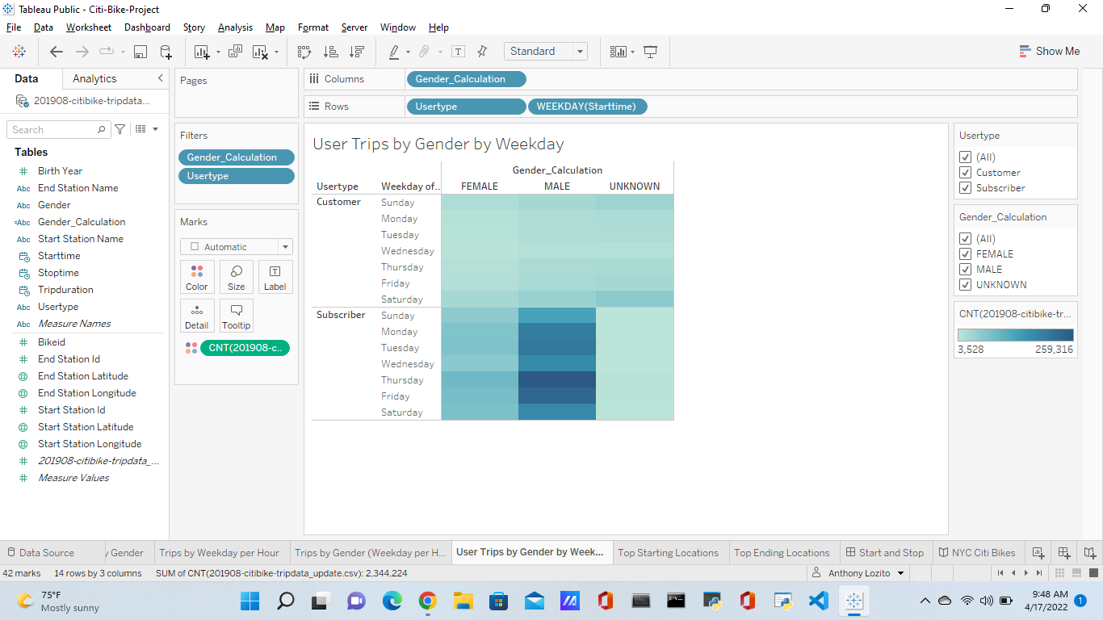Screen dimensions: 1103x620
Task: Toggle the Customer checkbox
Action: pos(965,173)
